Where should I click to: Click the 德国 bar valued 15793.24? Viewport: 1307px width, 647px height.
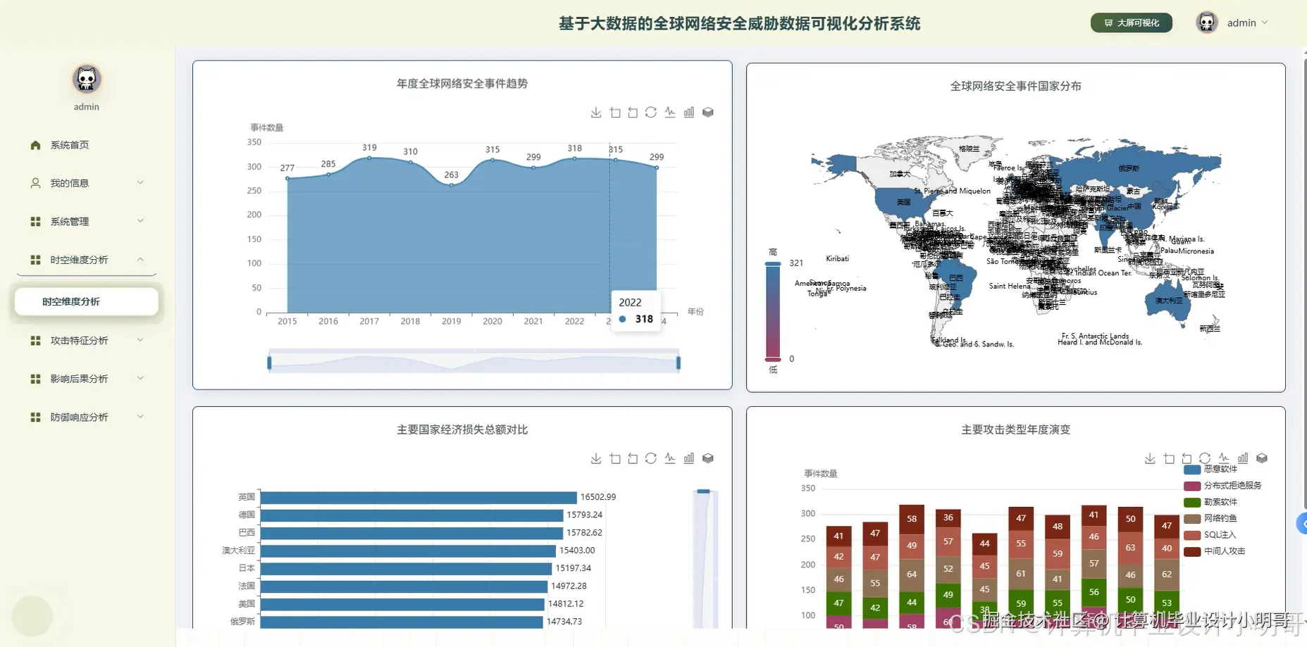pos(412,515)
